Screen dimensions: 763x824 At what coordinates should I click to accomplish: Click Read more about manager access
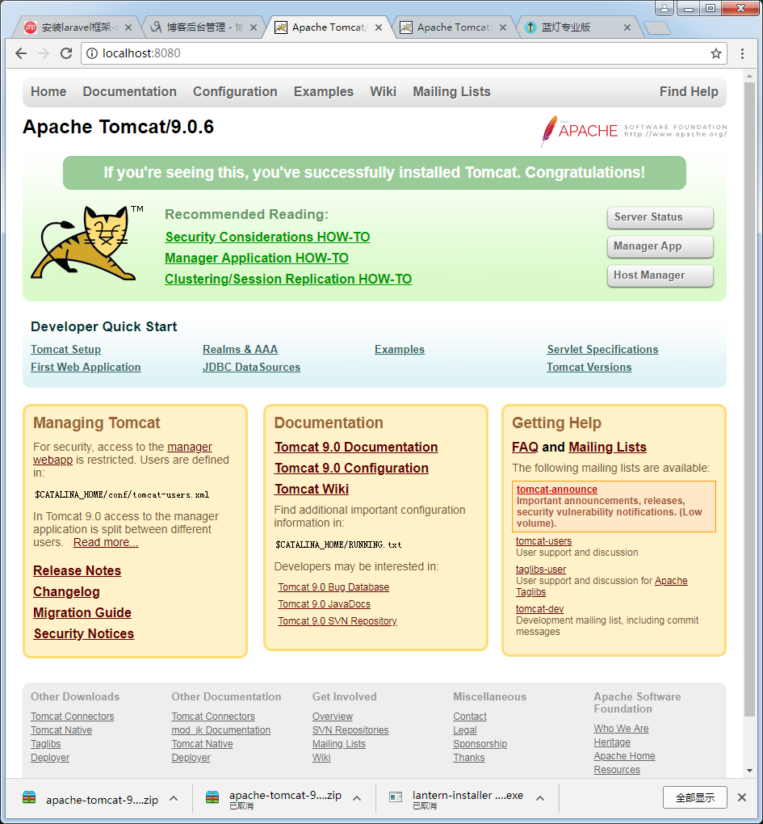point(106,542)
